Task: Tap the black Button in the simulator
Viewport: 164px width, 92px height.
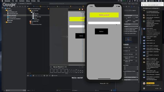Action: pyautogui.click(x=101, y=31)
